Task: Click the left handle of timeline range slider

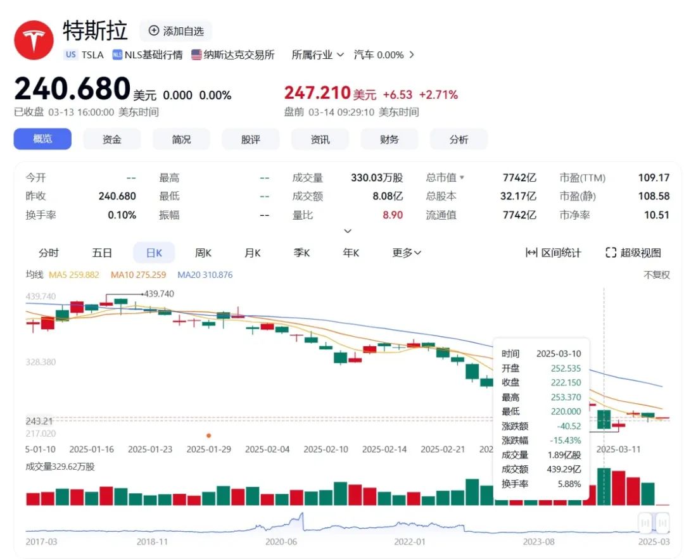Action: click(645, 522)
